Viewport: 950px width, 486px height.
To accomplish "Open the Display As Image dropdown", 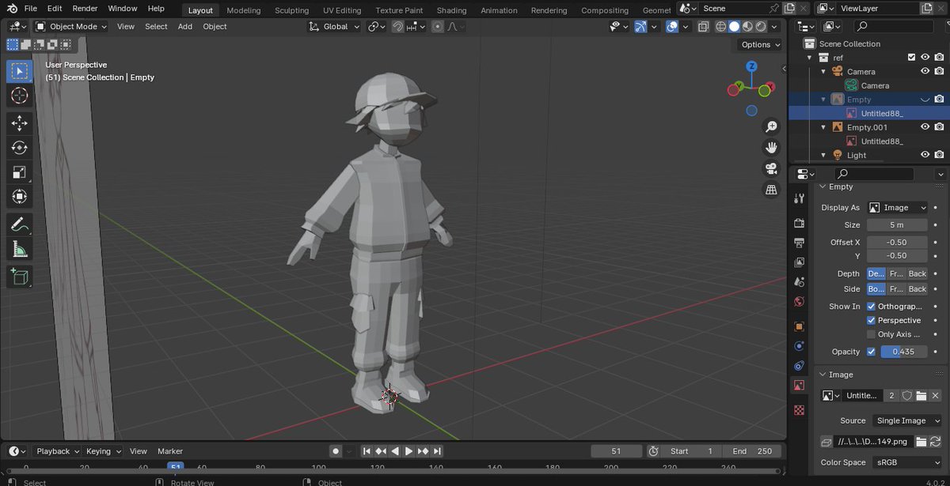I will pyautogui.click(x=898, y=208).
